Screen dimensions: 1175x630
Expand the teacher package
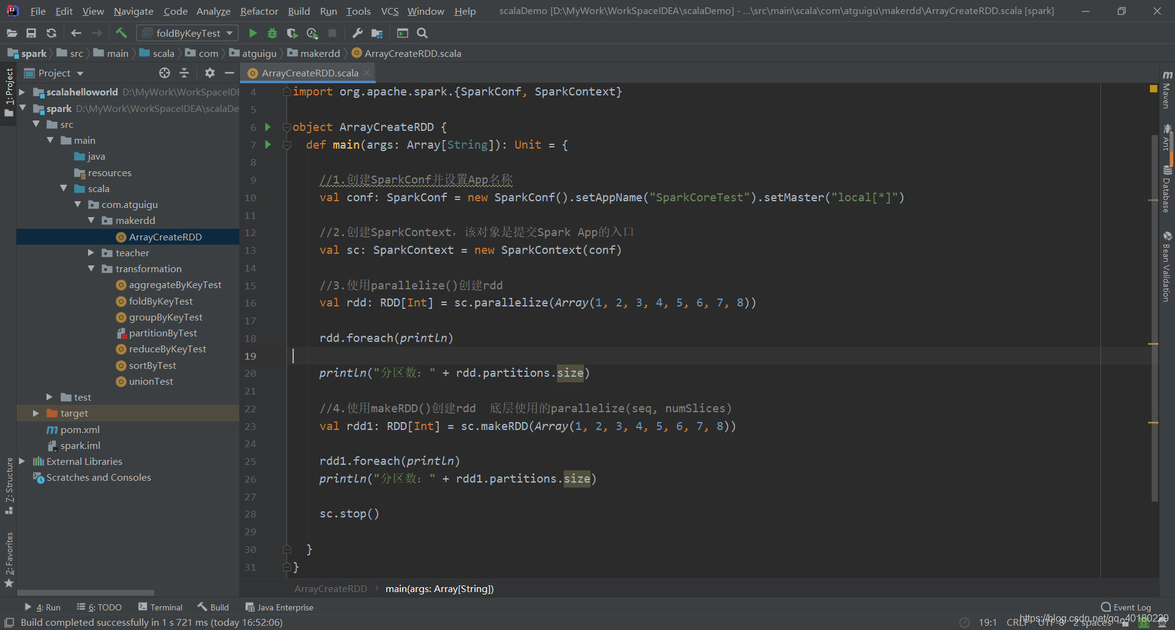tap(91, 253)
